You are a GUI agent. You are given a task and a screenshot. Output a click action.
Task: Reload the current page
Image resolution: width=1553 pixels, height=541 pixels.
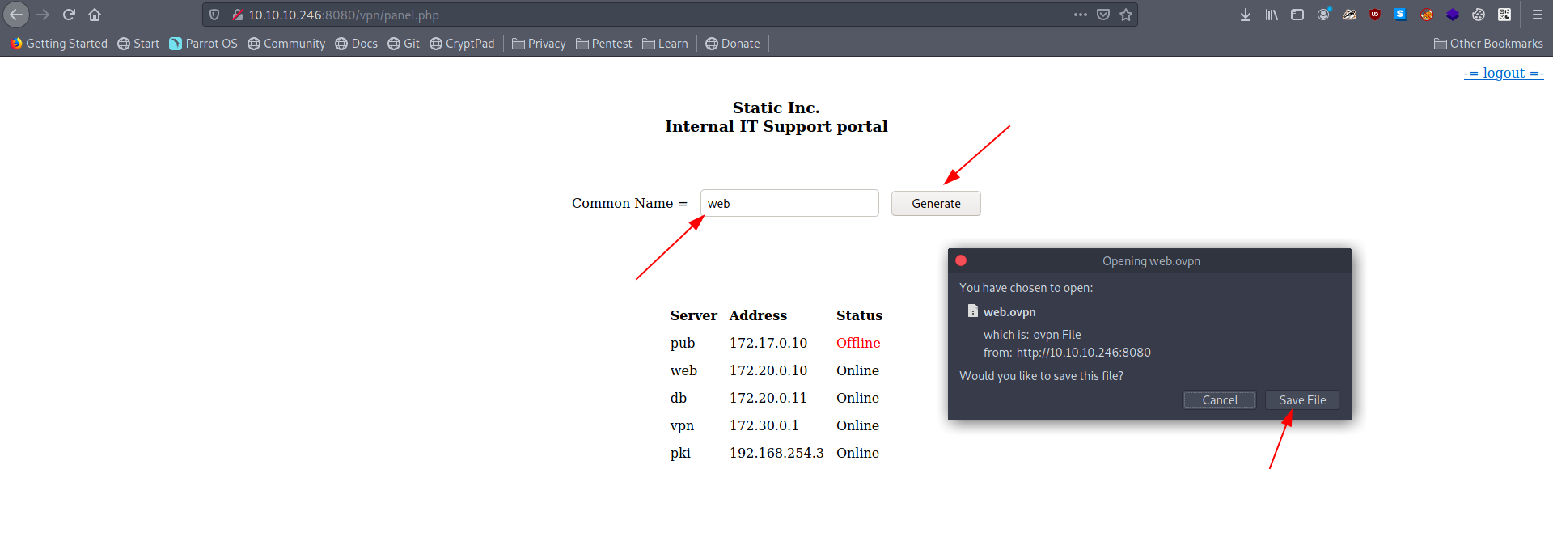pyautogui.click(x=69, y=15)
